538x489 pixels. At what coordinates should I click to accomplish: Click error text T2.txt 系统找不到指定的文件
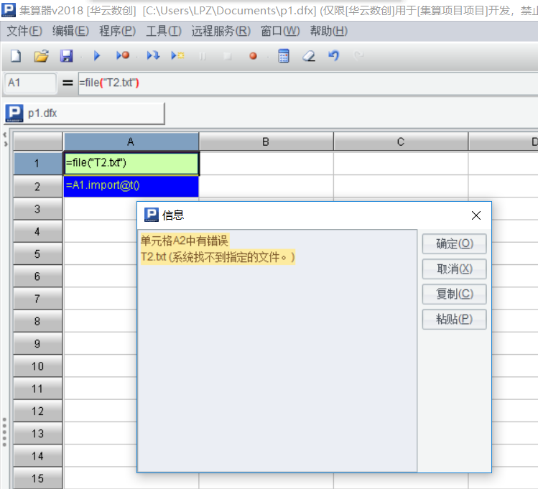point(218,257)
